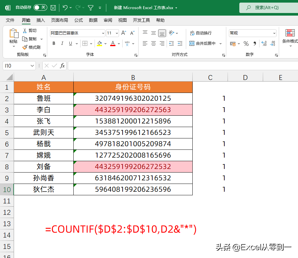Click the increase indent icon
This screenshot has width=298, height=258.
click(x=180, y=44)
